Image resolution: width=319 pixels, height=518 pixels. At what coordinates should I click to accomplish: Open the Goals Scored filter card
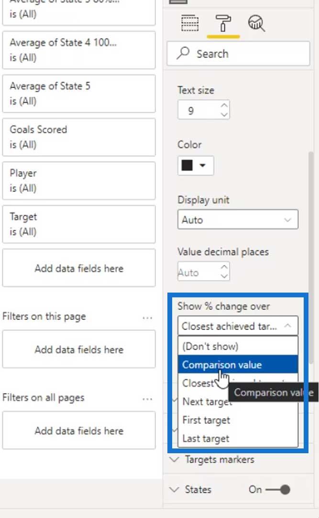pyautogui.click(x=79, y=137)
